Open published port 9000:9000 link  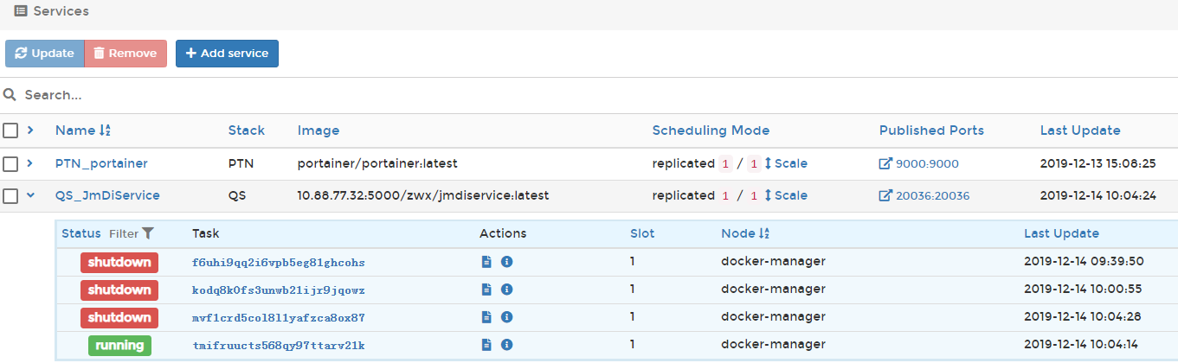[x=919, y=163]
